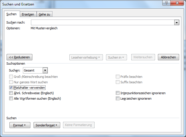Screen dimensions: 186x137
Task: Click the help question mark icon
Action: (x=165, y=3)
